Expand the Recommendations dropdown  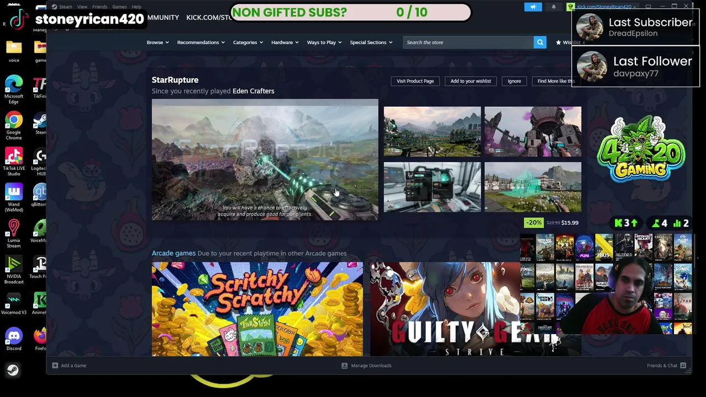pos(201,42)
